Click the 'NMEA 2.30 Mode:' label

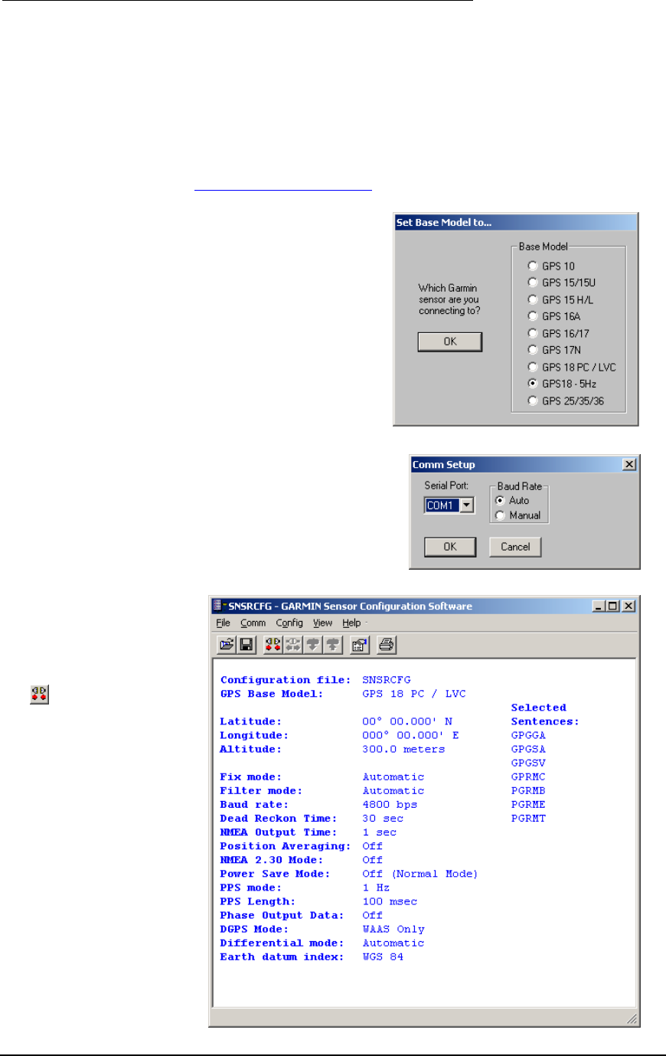pyautogui.click(x=272, y=860)
